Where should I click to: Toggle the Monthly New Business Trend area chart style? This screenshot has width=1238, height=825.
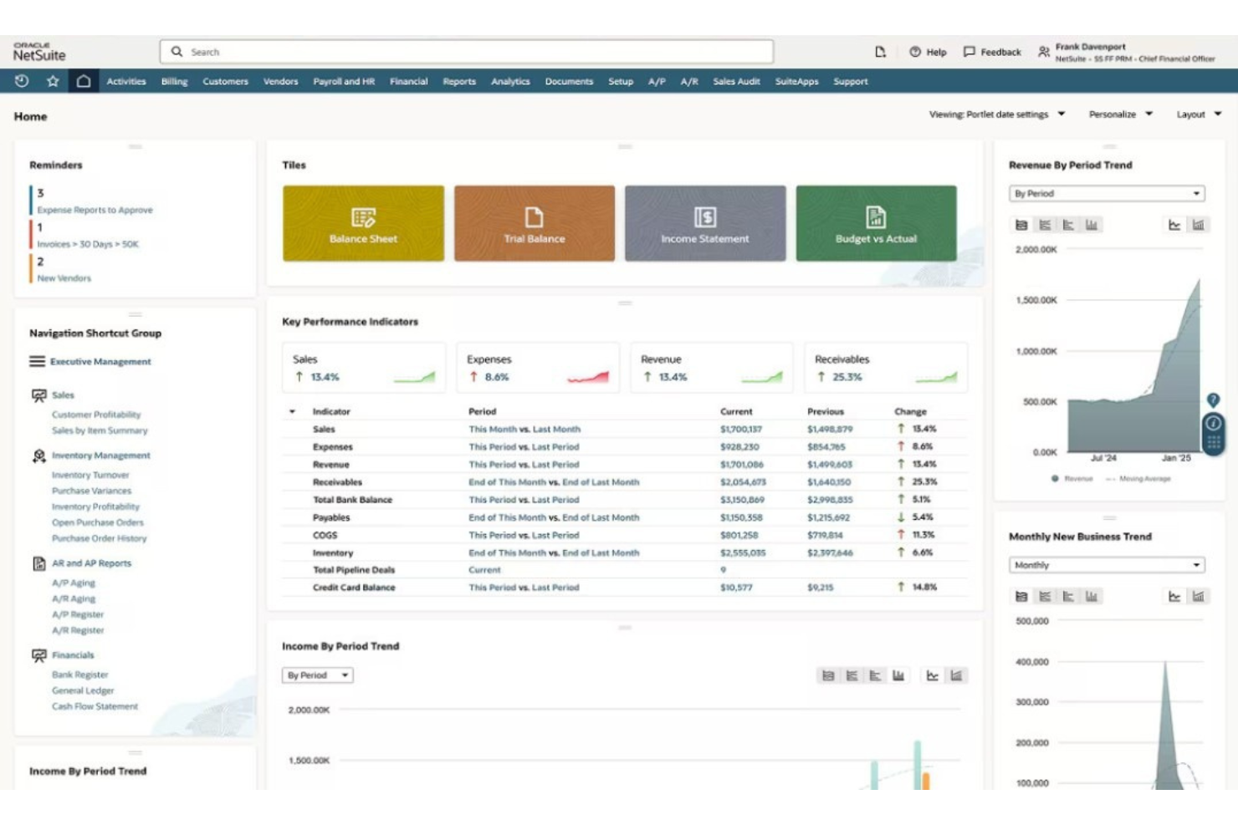pos(1200,596)
